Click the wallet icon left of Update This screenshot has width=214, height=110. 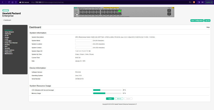(x=202, y=2)
